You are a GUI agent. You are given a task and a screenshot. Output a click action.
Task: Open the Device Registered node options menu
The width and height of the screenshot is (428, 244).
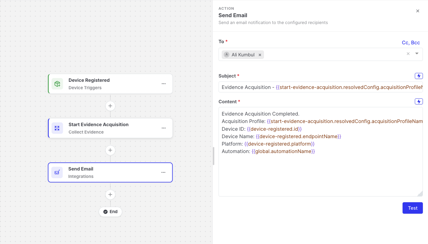pos(164,84)
